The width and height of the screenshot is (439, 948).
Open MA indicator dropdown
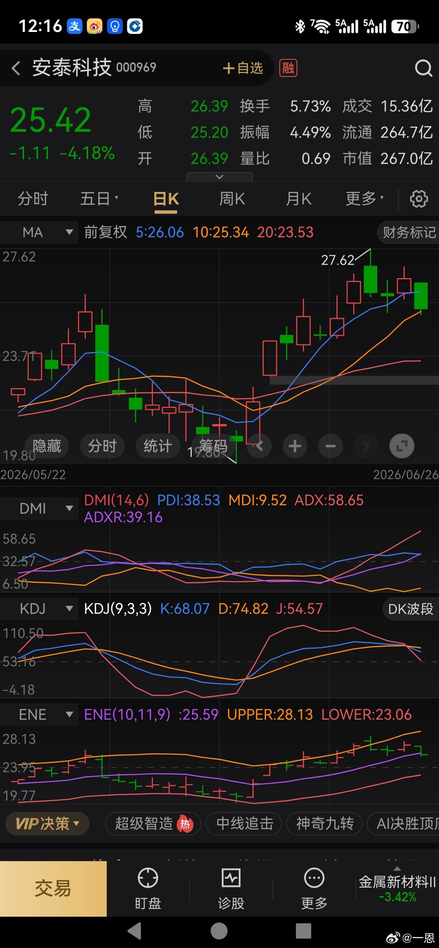[x=39, y=232]
